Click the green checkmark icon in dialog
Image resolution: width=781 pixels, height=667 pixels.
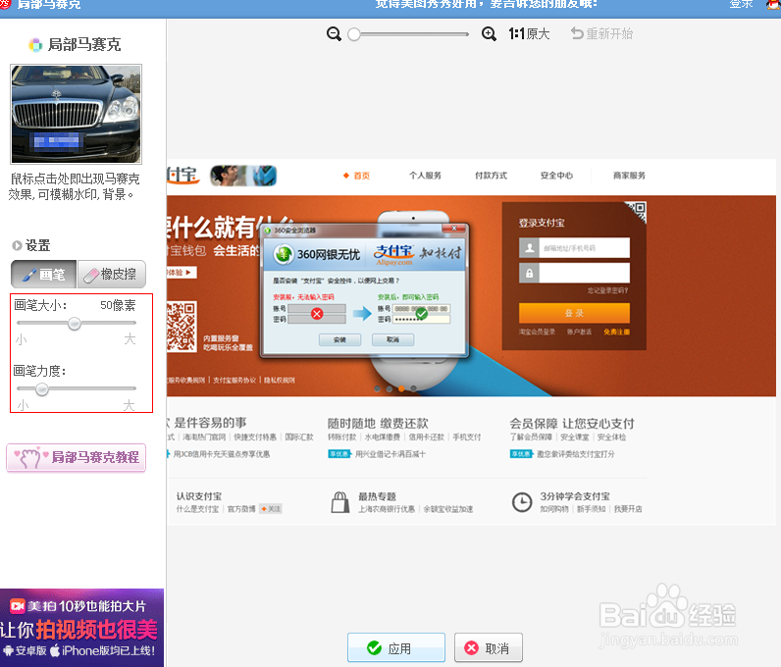pyautogui.click(x=421, y=314)
